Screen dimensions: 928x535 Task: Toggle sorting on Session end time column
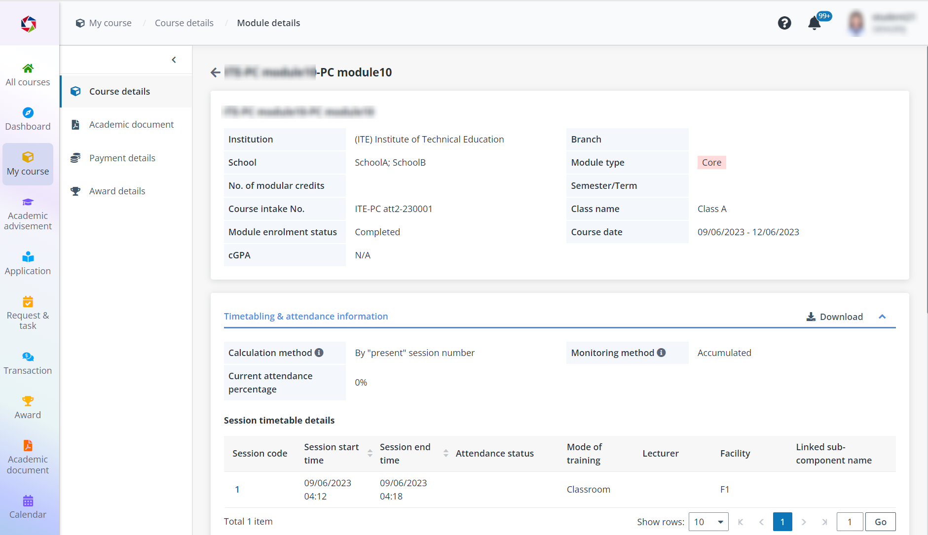coord(445,453)
